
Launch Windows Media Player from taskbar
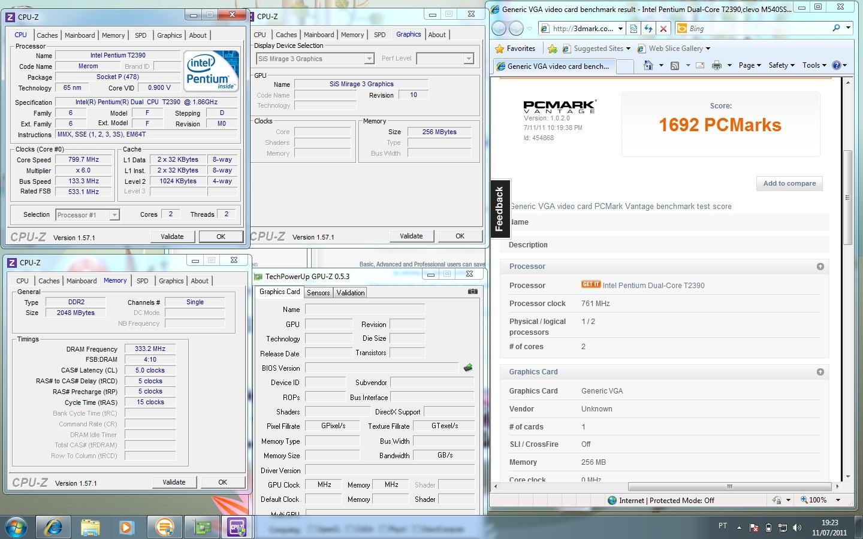point(126,527)
